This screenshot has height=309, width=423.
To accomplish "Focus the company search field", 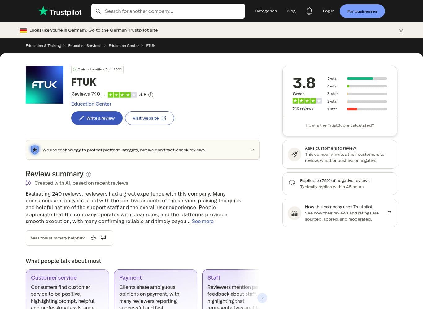I will tap(168, 11).
